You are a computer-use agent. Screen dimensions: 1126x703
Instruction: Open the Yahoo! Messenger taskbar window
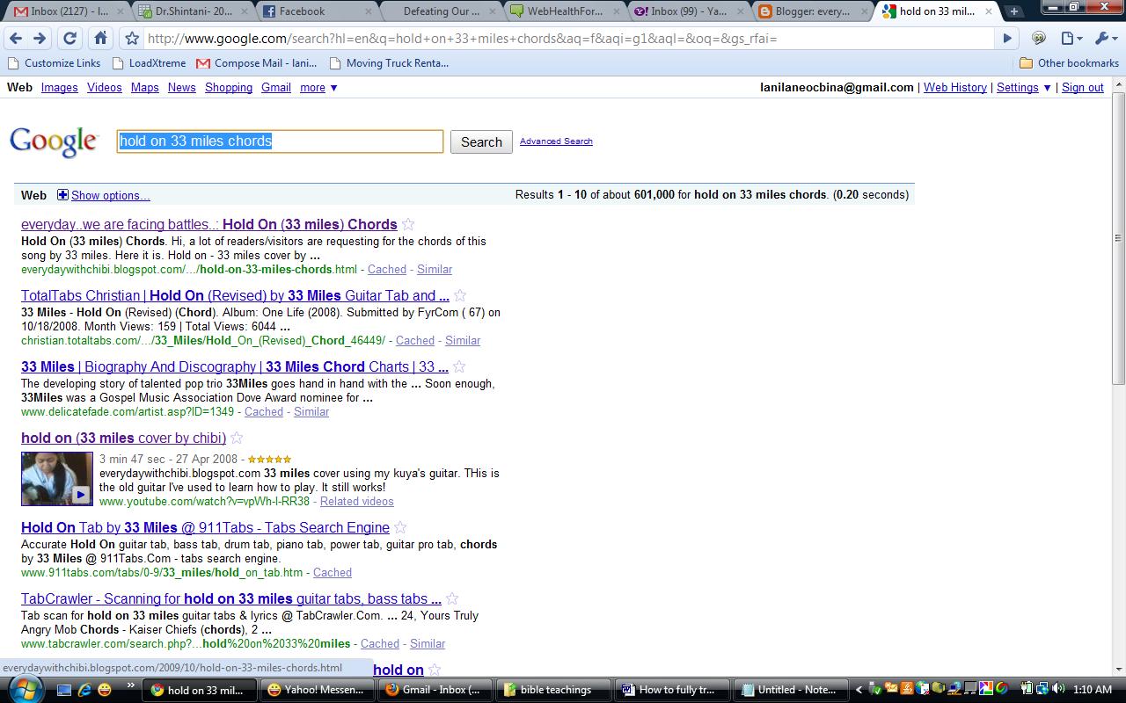click(x=318, y=690)
